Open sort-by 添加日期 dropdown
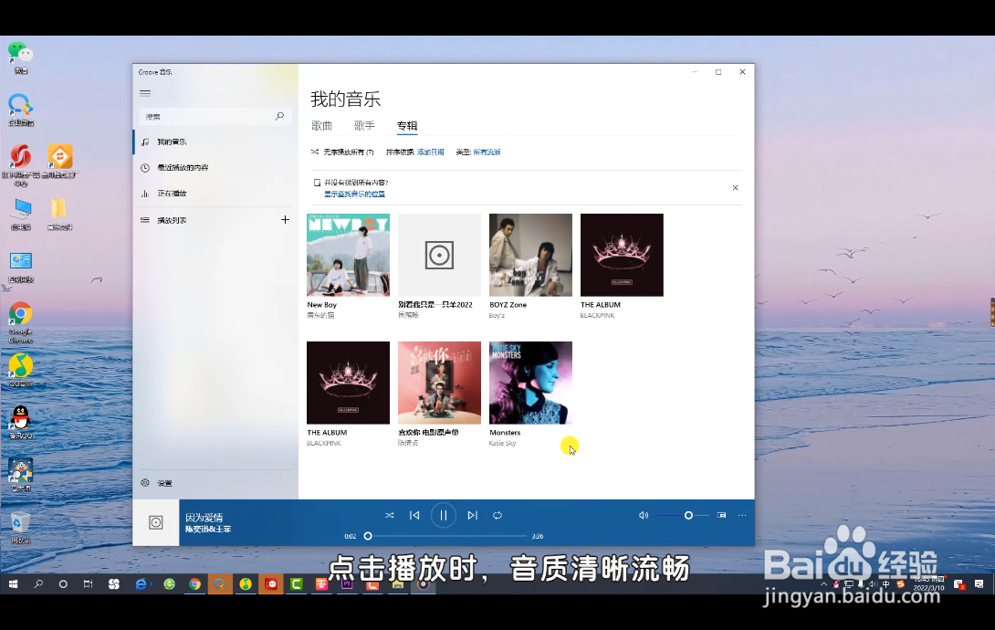The width and height of the screenshot is (995, 630). coord(430,152)
